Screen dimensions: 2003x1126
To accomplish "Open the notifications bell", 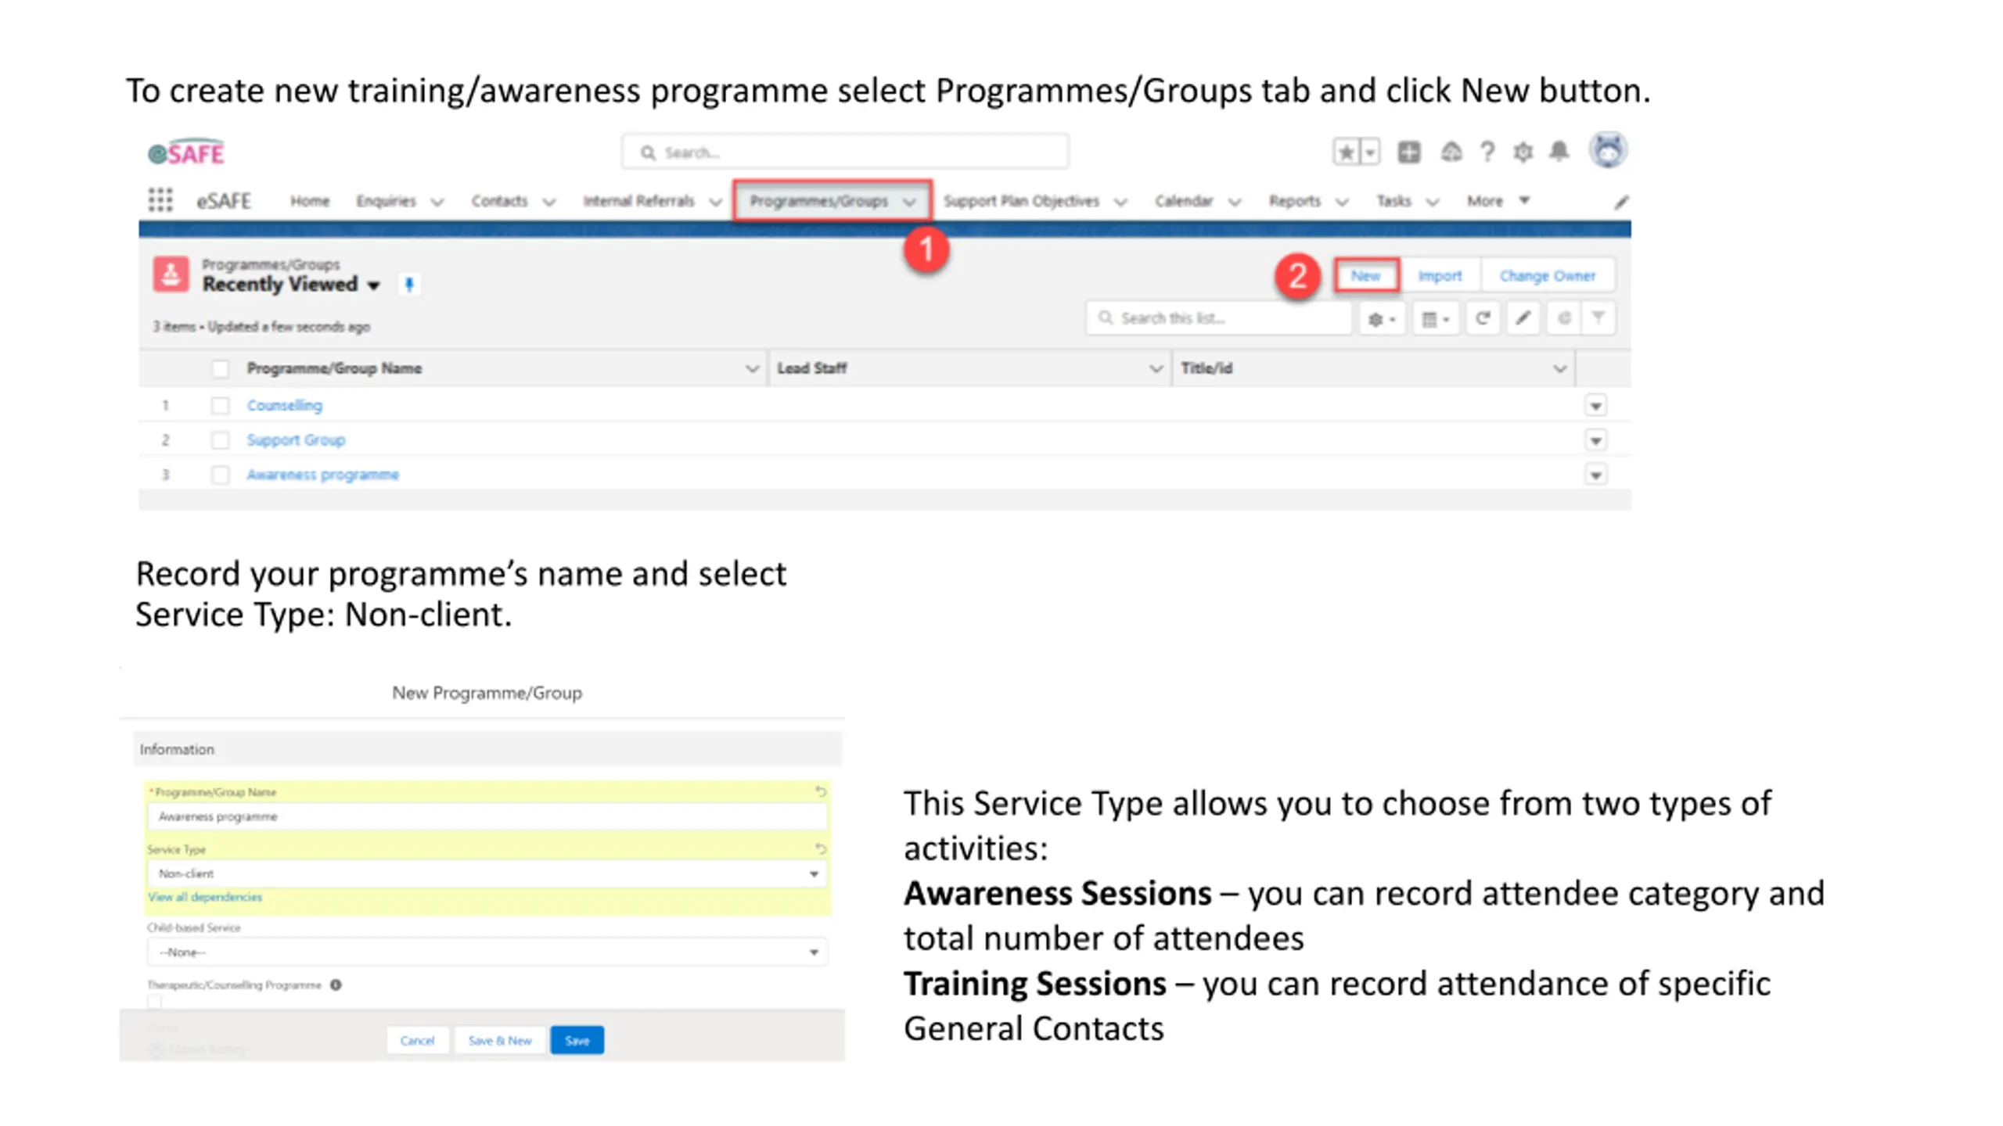I will pyautogui.click(x=1559, y=151).
